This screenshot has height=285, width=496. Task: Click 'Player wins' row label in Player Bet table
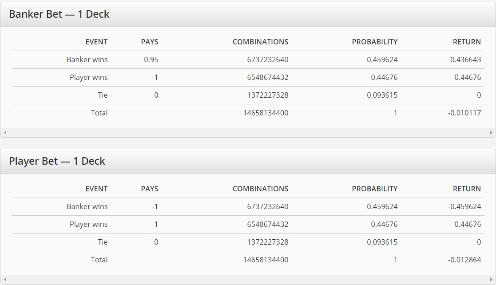tap(88, 224)
